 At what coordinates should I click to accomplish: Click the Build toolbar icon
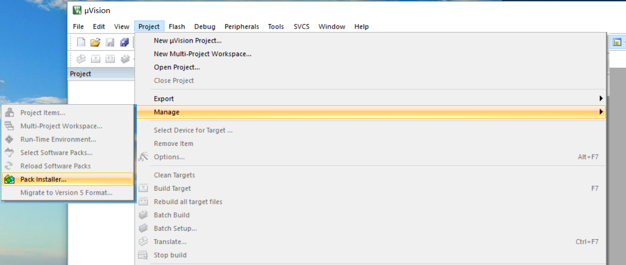[96, 59]
